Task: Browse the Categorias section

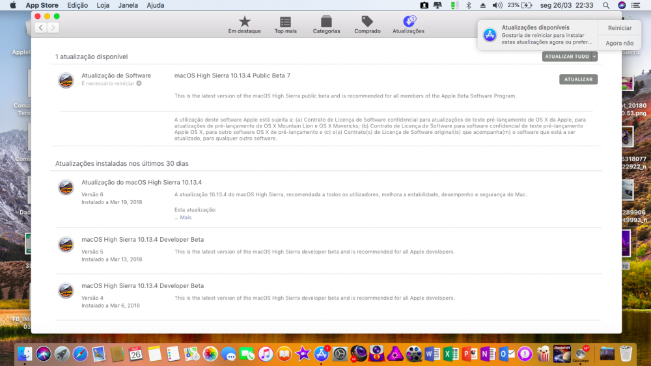Action: pos(326,25)
